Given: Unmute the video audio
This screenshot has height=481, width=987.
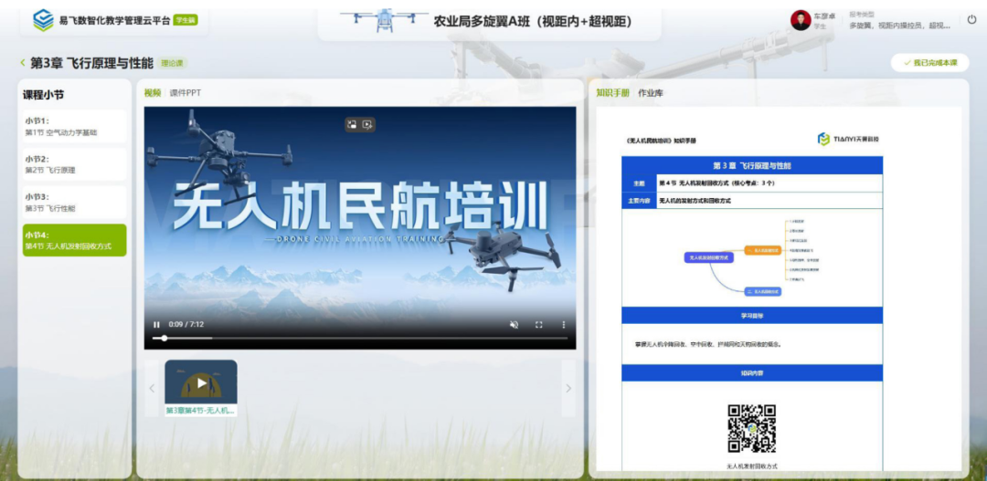Looking at the screenshot, I should click(x=514, y=324).
